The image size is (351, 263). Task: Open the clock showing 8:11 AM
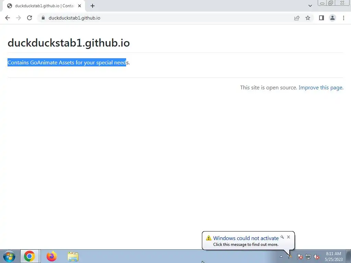[x=334, y=256]
